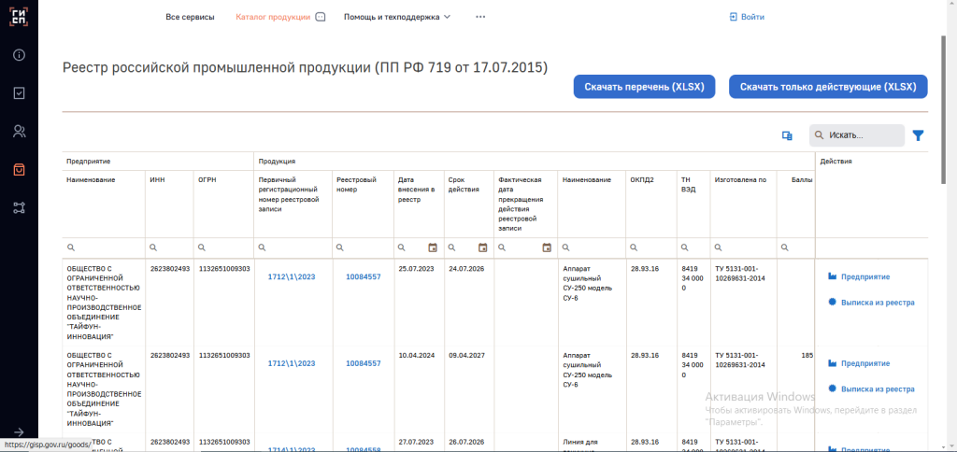This screenshot has width=957, height=452.
Task: Open the checklist icon in sidebar
Action: coord(19,92)
